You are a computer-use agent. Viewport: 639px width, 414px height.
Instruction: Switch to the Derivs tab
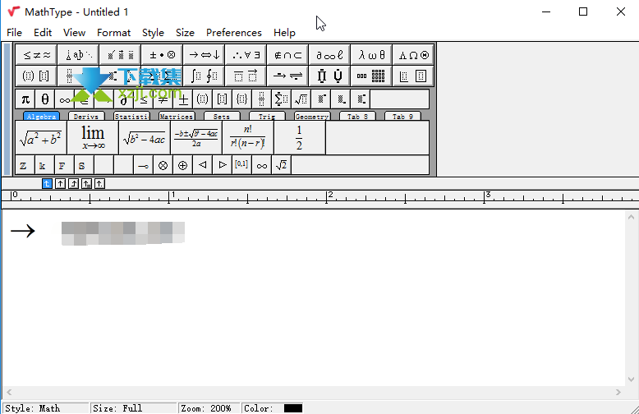click(86, 116)
